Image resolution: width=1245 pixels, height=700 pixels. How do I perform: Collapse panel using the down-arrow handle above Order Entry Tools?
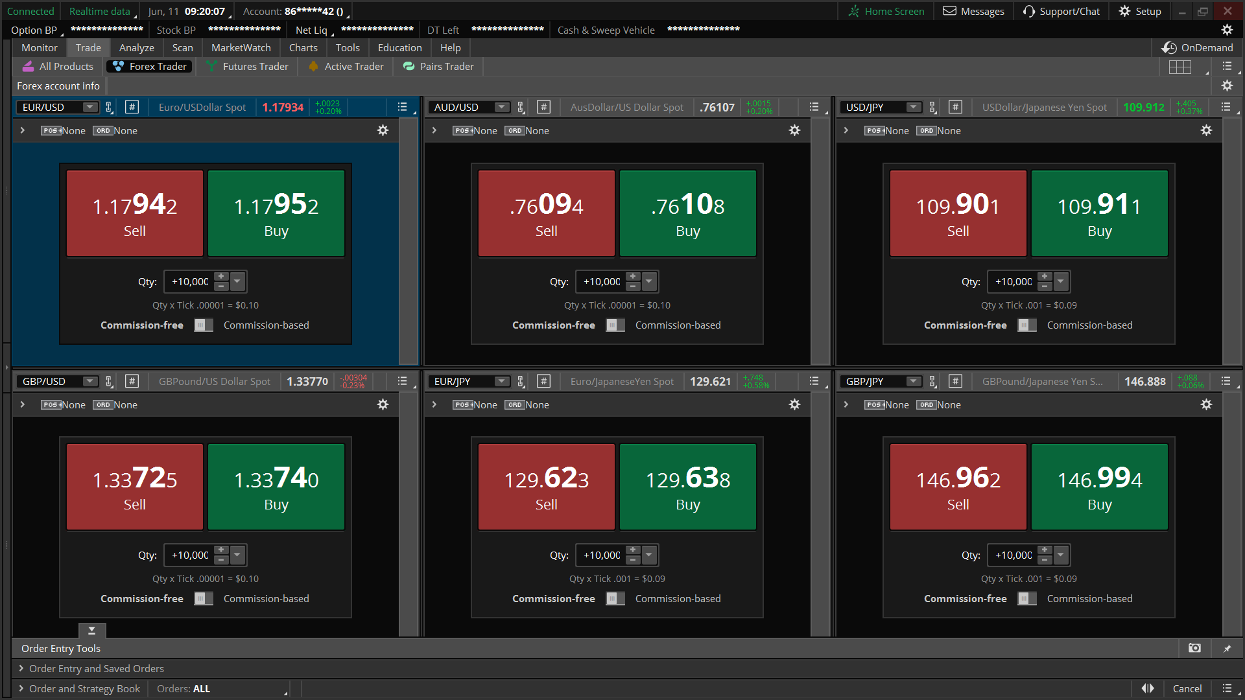point(92,630)
